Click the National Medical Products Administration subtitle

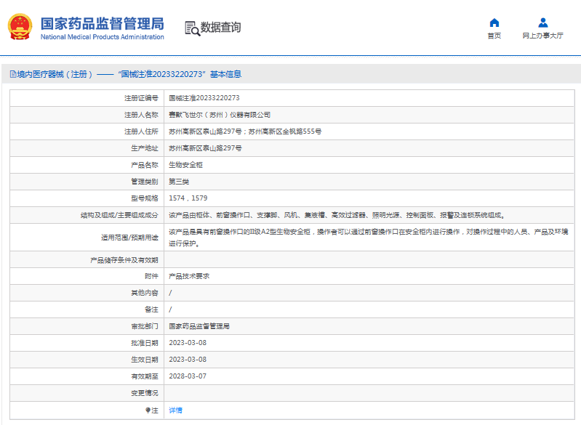coord(102,37)
